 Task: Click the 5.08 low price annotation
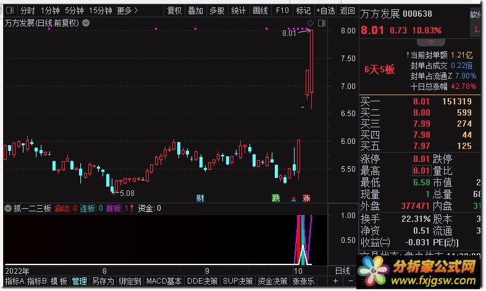pyautogui.click(x=127, y=193)
